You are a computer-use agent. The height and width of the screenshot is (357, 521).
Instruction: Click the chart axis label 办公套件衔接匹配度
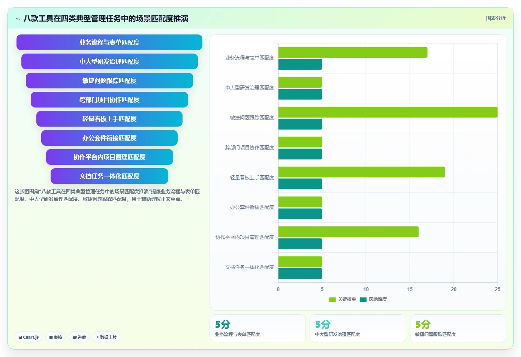click(x=252, y=207)
